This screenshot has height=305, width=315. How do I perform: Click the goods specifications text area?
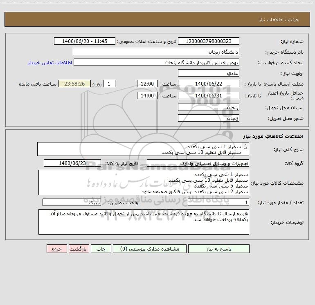(144, 183)
